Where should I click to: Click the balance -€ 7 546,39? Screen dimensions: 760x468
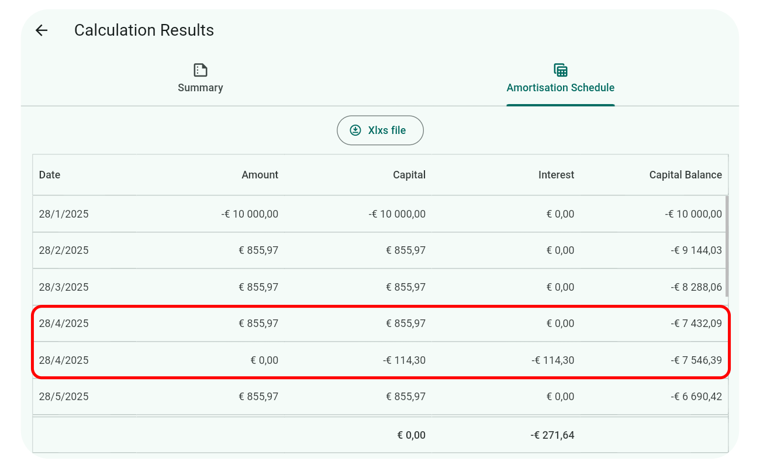(x=696, y=360)
